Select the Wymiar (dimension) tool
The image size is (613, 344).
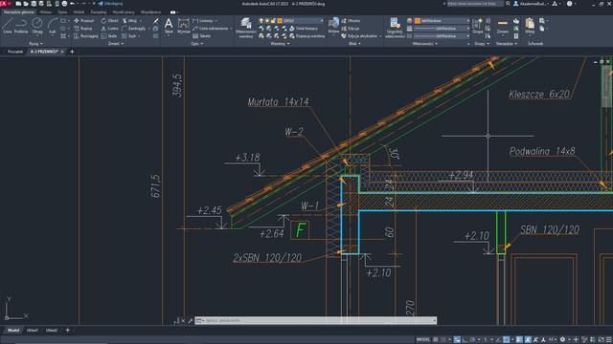click(x=183, y=26)
